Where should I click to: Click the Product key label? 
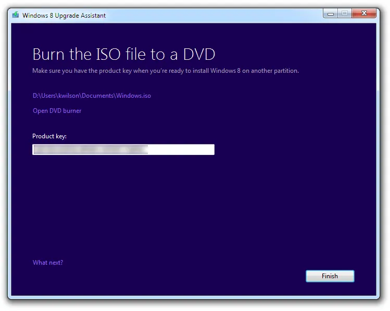(49, 136)
